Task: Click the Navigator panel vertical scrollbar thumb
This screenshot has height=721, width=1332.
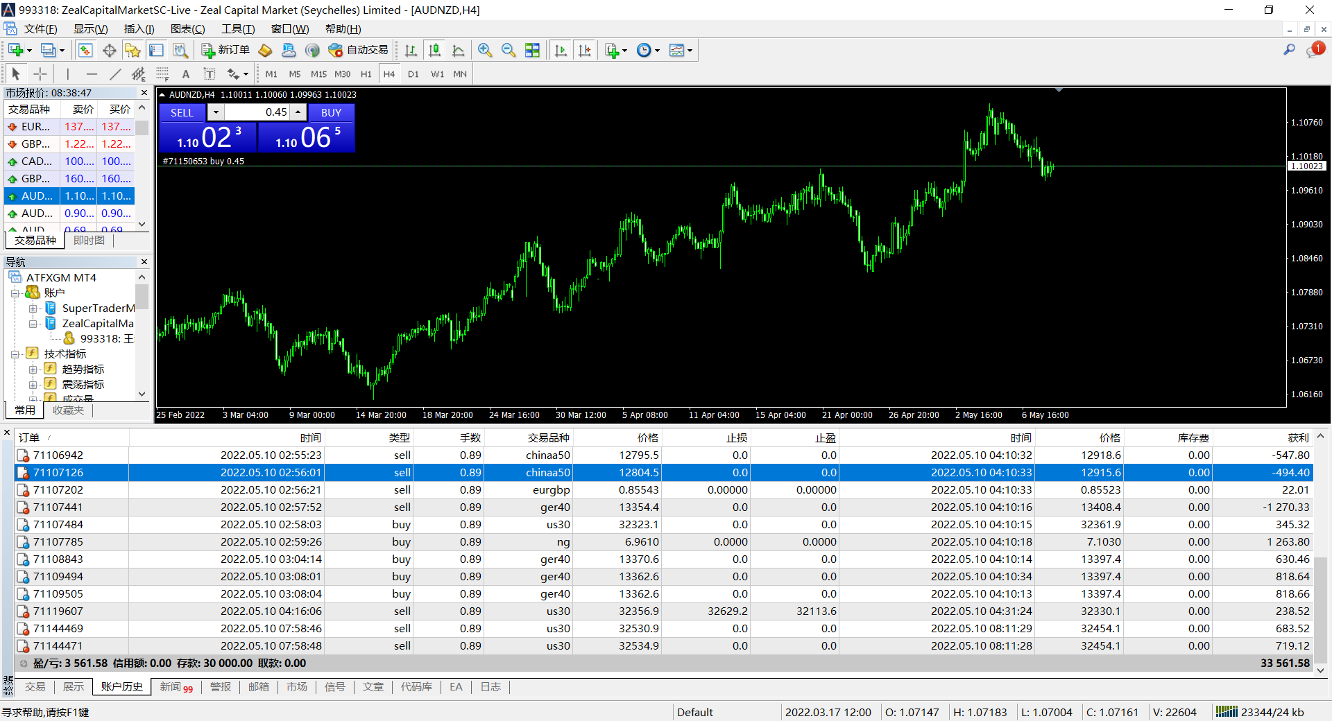Action: click(142, 297)
